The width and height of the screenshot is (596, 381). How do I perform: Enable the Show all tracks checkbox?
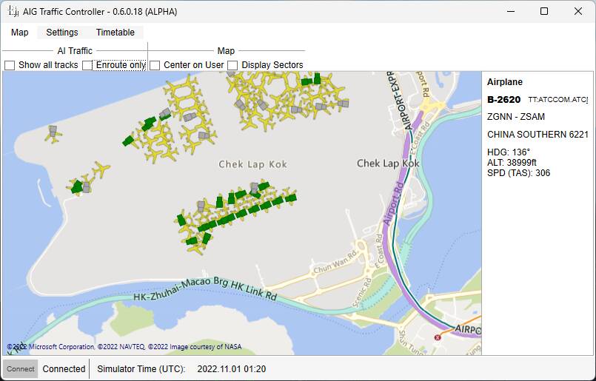10,65
